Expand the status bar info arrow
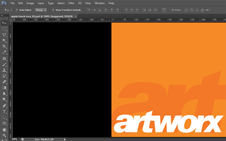 click(x=65, y=139)
